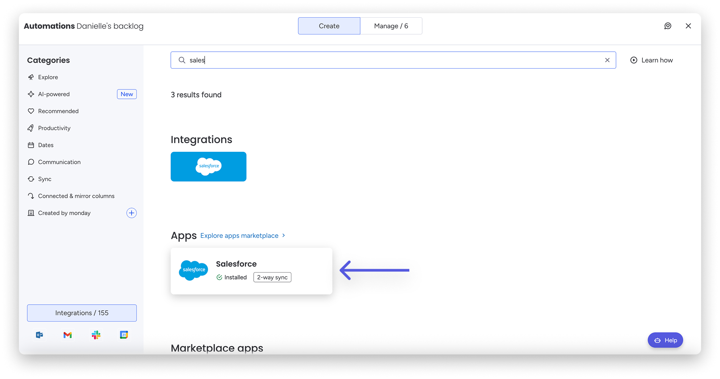
Task: Click the Integrations / 155 button
Action: [82, 313]
